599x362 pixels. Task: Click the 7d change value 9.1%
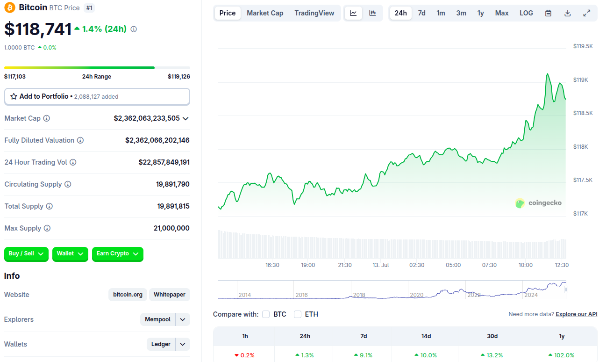364,355
